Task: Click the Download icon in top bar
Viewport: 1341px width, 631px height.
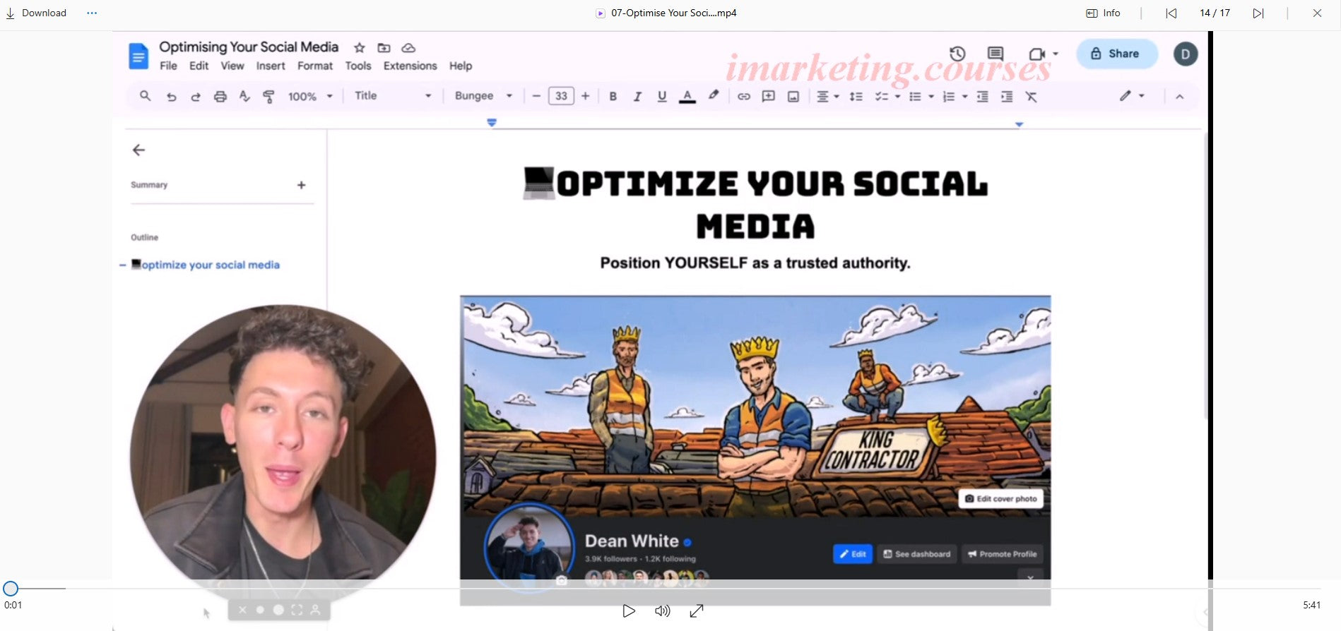Action: (11, 13)
